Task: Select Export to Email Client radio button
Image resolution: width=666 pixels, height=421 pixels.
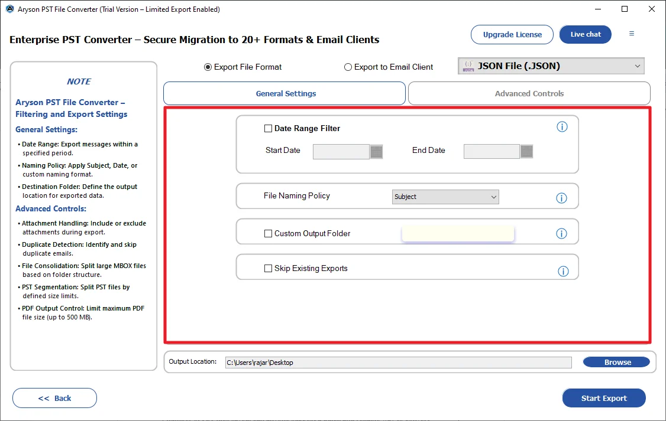Action: pyautogui.click(x=348, y=67)
